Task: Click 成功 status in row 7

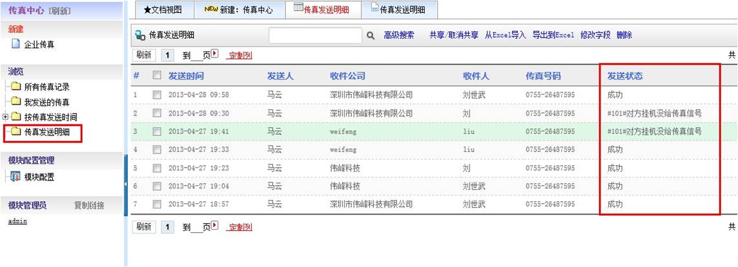Action: coord(615,204)
